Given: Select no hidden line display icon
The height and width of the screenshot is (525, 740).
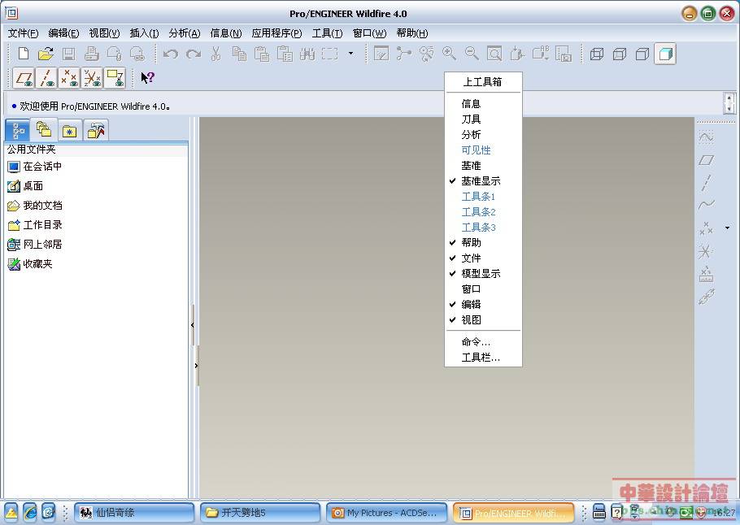Looking at the screenshot, I should pos(642,54).
